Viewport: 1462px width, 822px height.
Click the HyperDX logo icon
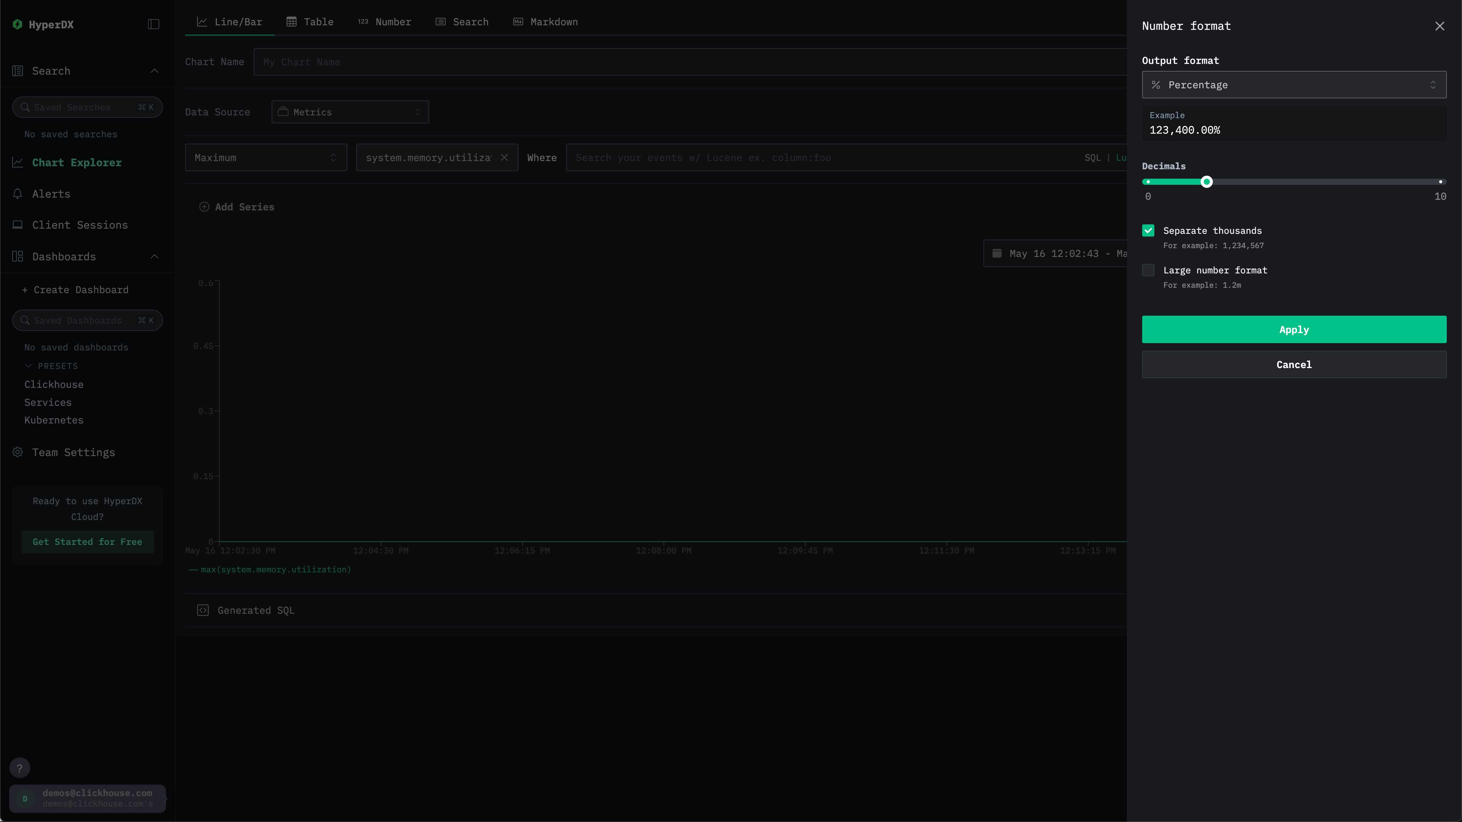18,24
